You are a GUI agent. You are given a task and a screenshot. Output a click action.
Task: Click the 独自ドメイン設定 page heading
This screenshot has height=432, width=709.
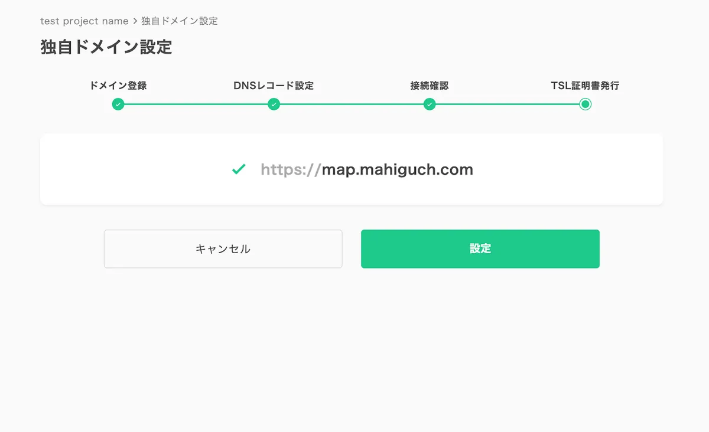[x=106, y=47]
